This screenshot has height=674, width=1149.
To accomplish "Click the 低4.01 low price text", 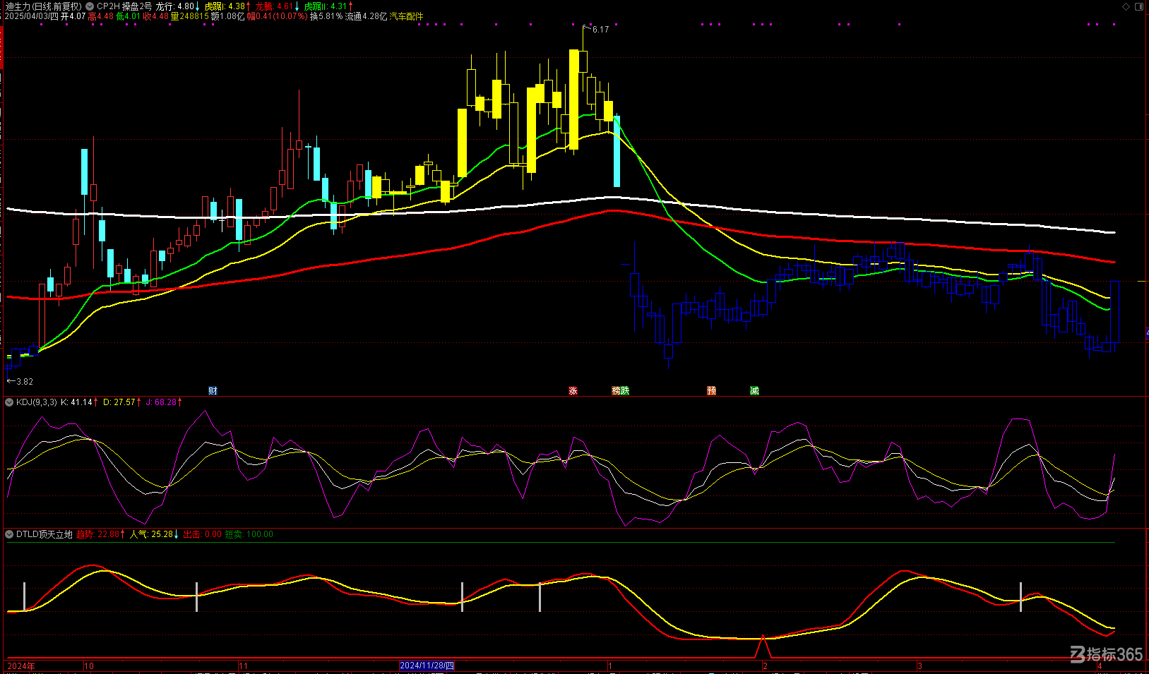I will (129, 16).
